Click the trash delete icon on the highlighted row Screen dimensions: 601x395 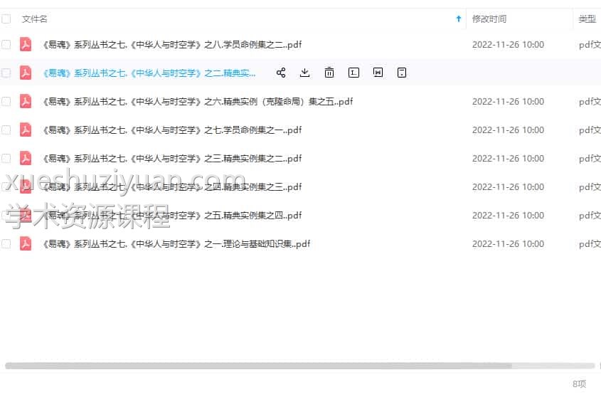click(329, 73)
